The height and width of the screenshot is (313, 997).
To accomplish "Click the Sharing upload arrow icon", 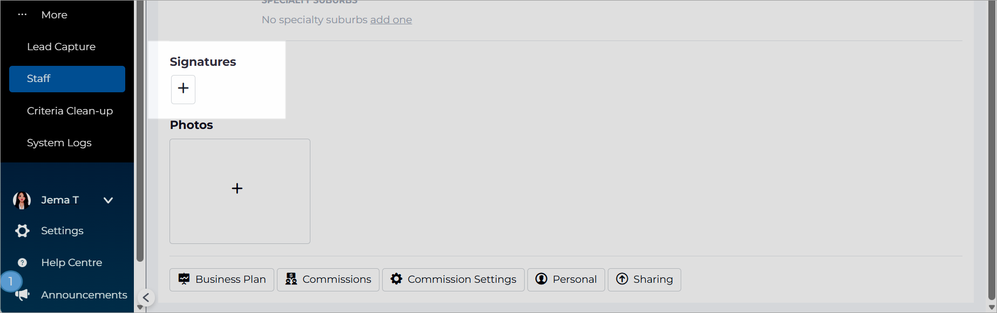I will click(622, 279).
